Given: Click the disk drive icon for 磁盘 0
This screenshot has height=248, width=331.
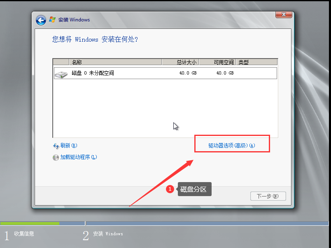Looking at the screenshot, I should click(61, 74).
